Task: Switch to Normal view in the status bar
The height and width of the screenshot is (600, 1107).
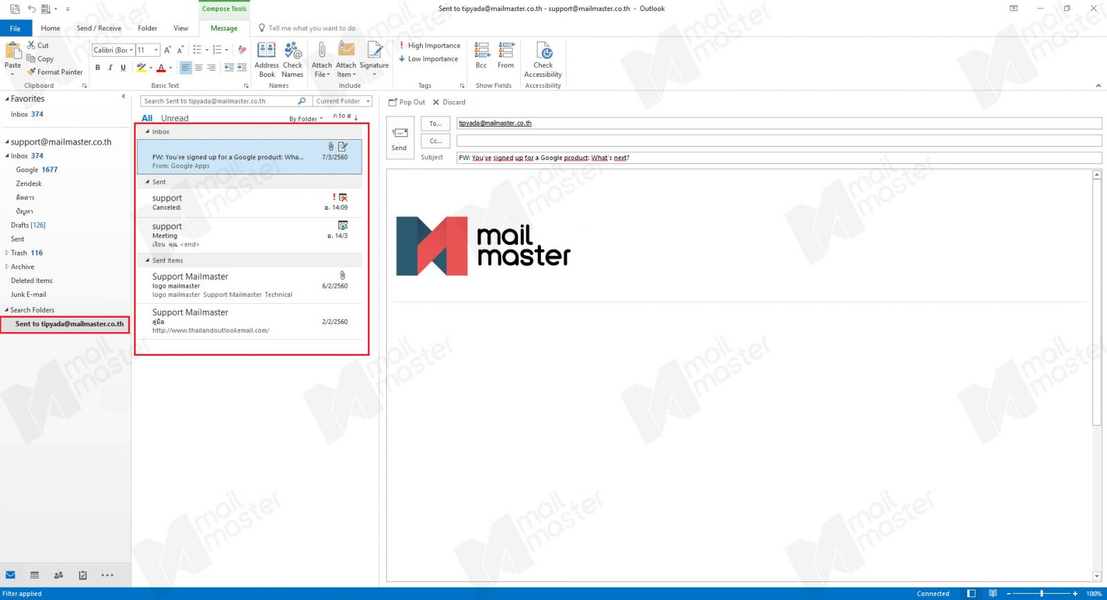Action: click(971, 593)
